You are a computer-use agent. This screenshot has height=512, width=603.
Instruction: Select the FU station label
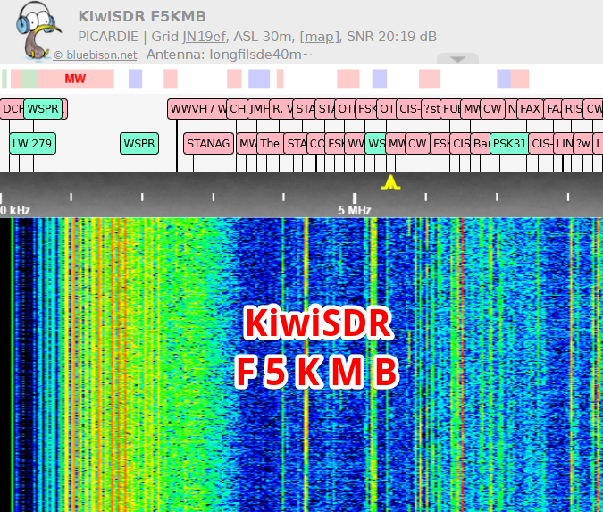coord(451,109)
